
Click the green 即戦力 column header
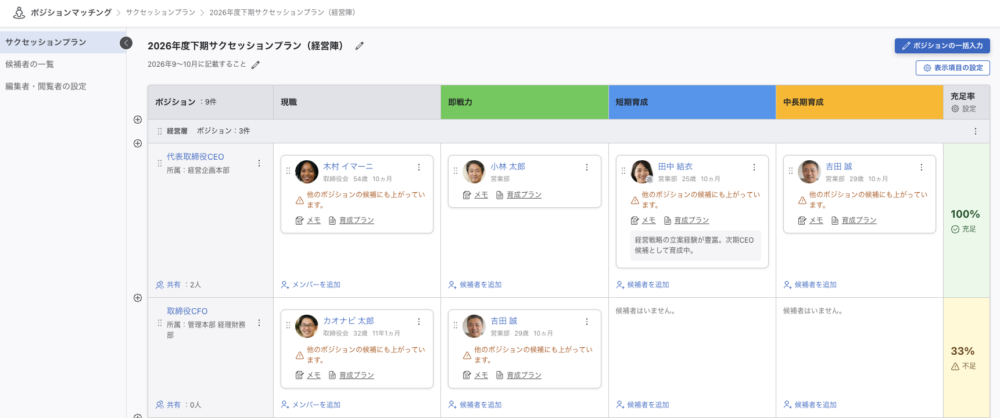click(x=525, y=102)
